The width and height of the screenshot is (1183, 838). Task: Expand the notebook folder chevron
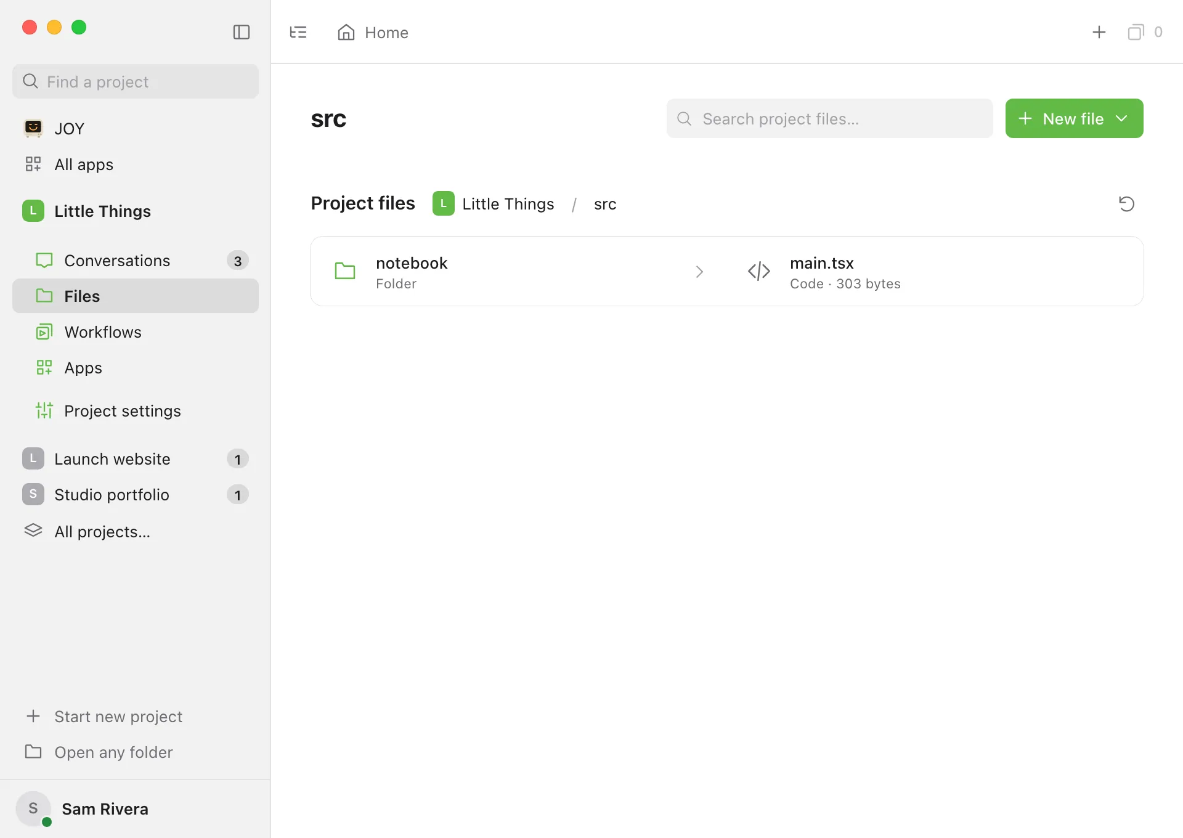tap(699, 272)
